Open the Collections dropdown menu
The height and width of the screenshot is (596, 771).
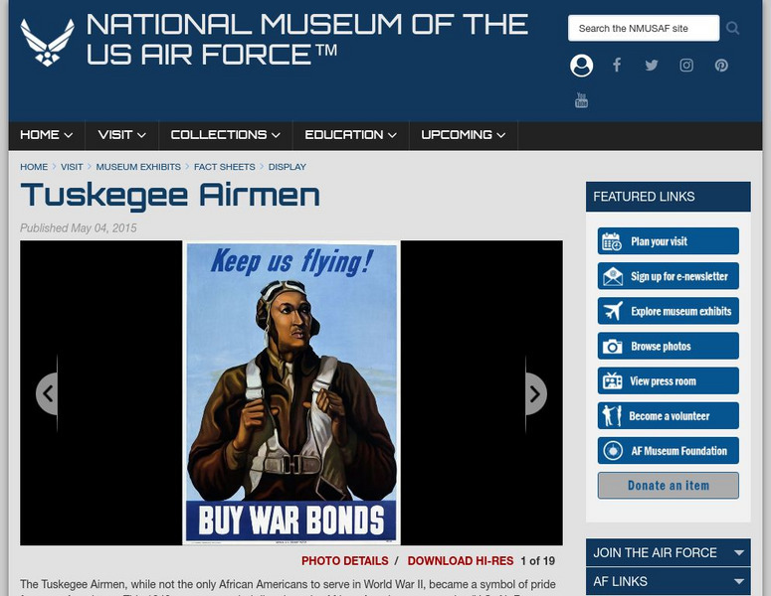(225, 135)
